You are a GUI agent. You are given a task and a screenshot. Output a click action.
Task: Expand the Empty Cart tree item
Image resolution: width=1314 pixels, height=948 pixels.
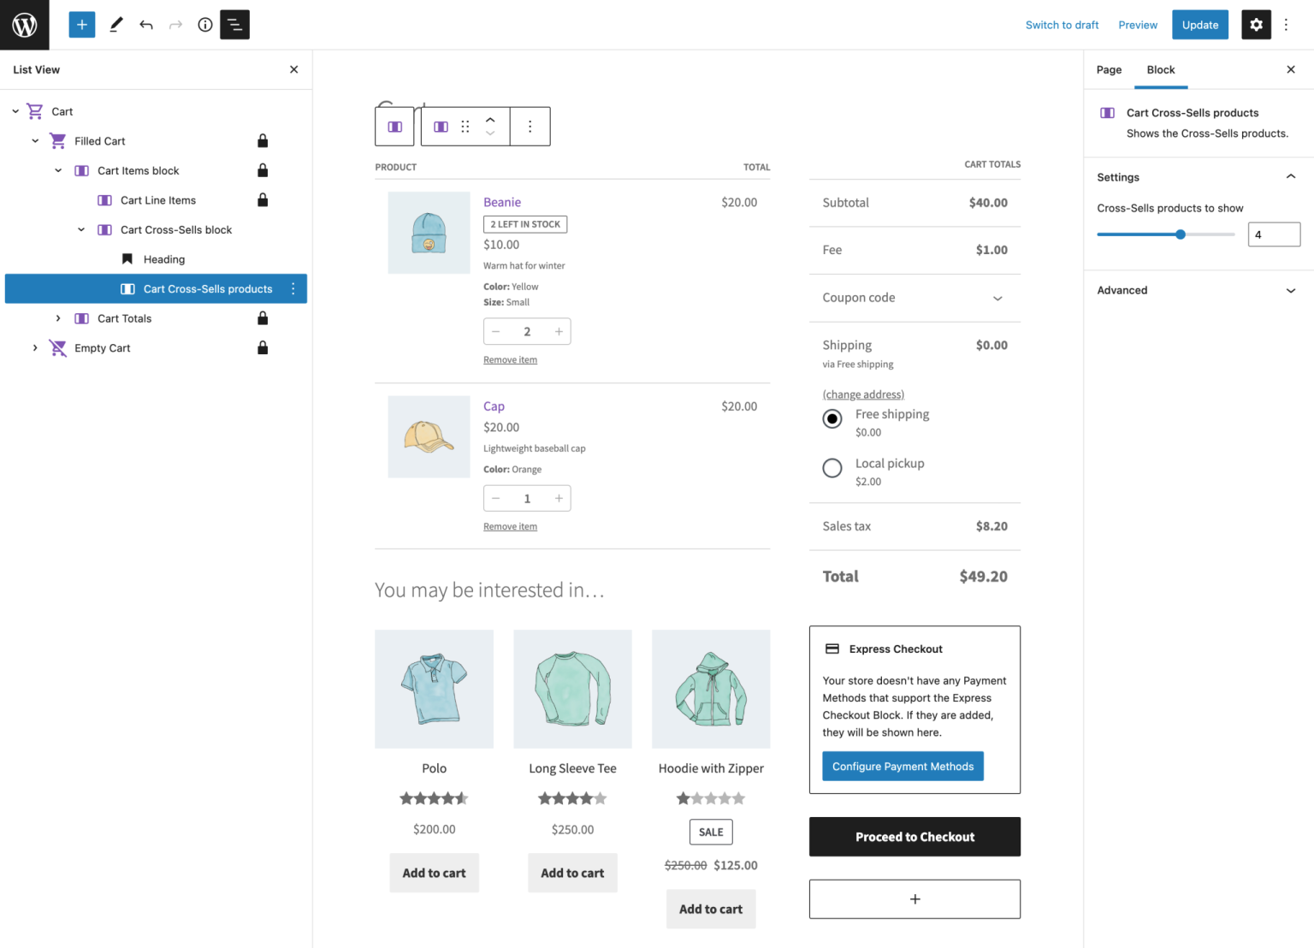click(x=35, y=348)
